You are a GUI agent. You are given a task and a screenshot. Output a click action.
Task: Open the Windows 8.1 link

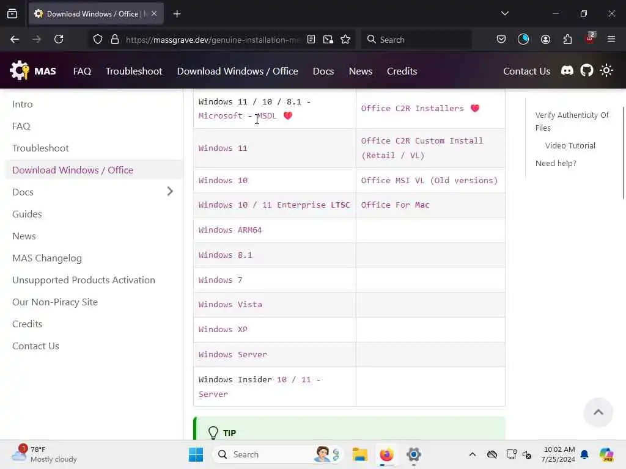coord(225,255)
